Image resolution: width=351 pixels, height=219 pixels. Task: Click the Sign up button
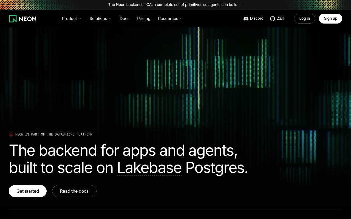coord(330,19)
